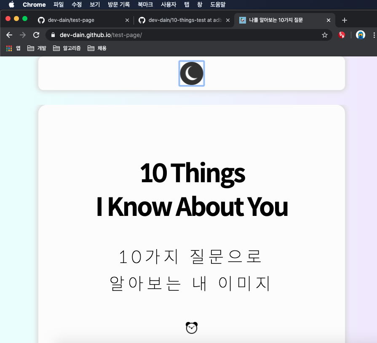Open the 알고리즘 bookmarks folder
This screenshot has width=377, height=343.
click(67, 48)
